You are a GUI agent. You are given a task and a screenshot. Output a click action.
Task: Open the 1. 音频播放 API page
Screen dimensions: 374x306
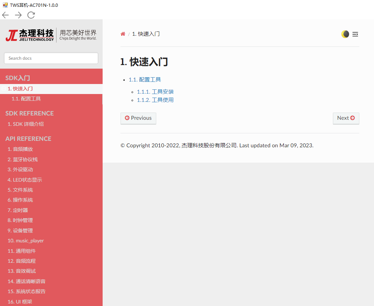(20, 149)
